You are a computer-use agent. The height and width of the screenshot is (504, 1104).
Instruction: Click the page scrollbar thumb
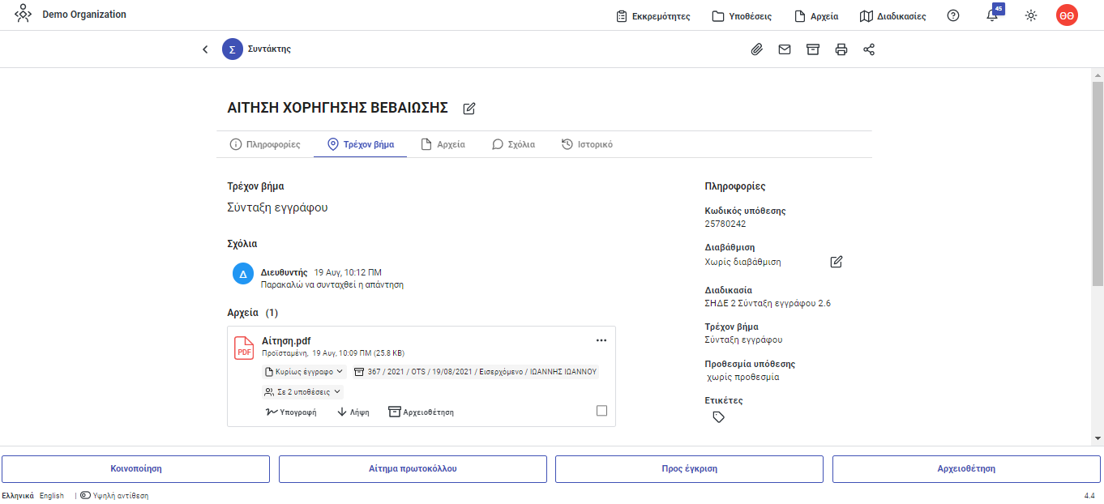click(1098, 183)
